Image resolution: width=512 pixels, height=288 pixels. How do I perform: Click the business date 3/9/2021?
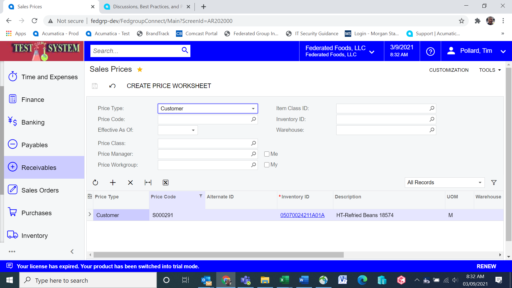pos(402,47)
